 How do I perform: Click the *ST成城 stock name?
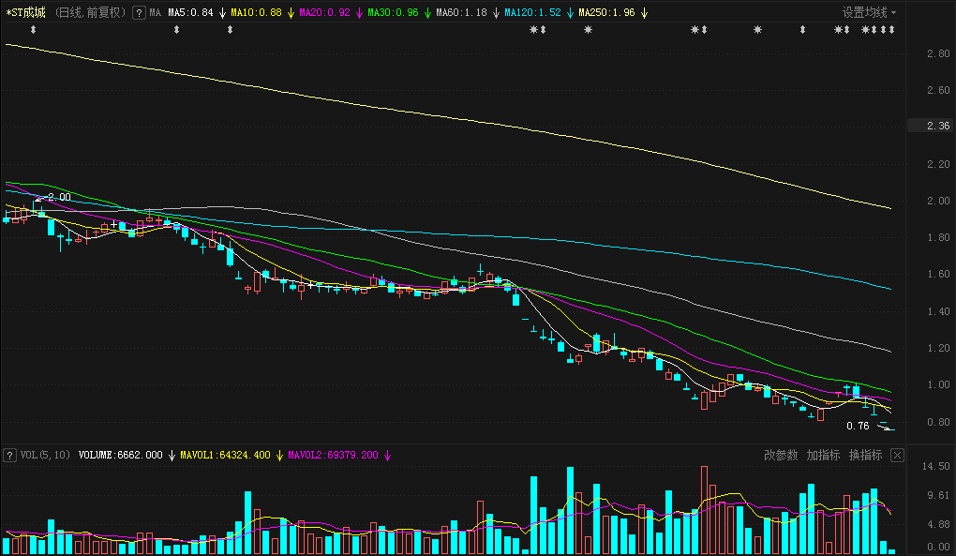click(25, 13)
